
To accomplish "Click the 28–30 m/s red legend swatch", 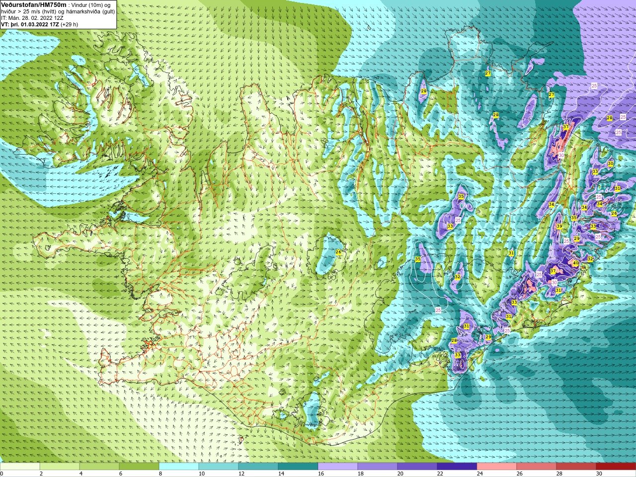I will (x=576, y=467).
